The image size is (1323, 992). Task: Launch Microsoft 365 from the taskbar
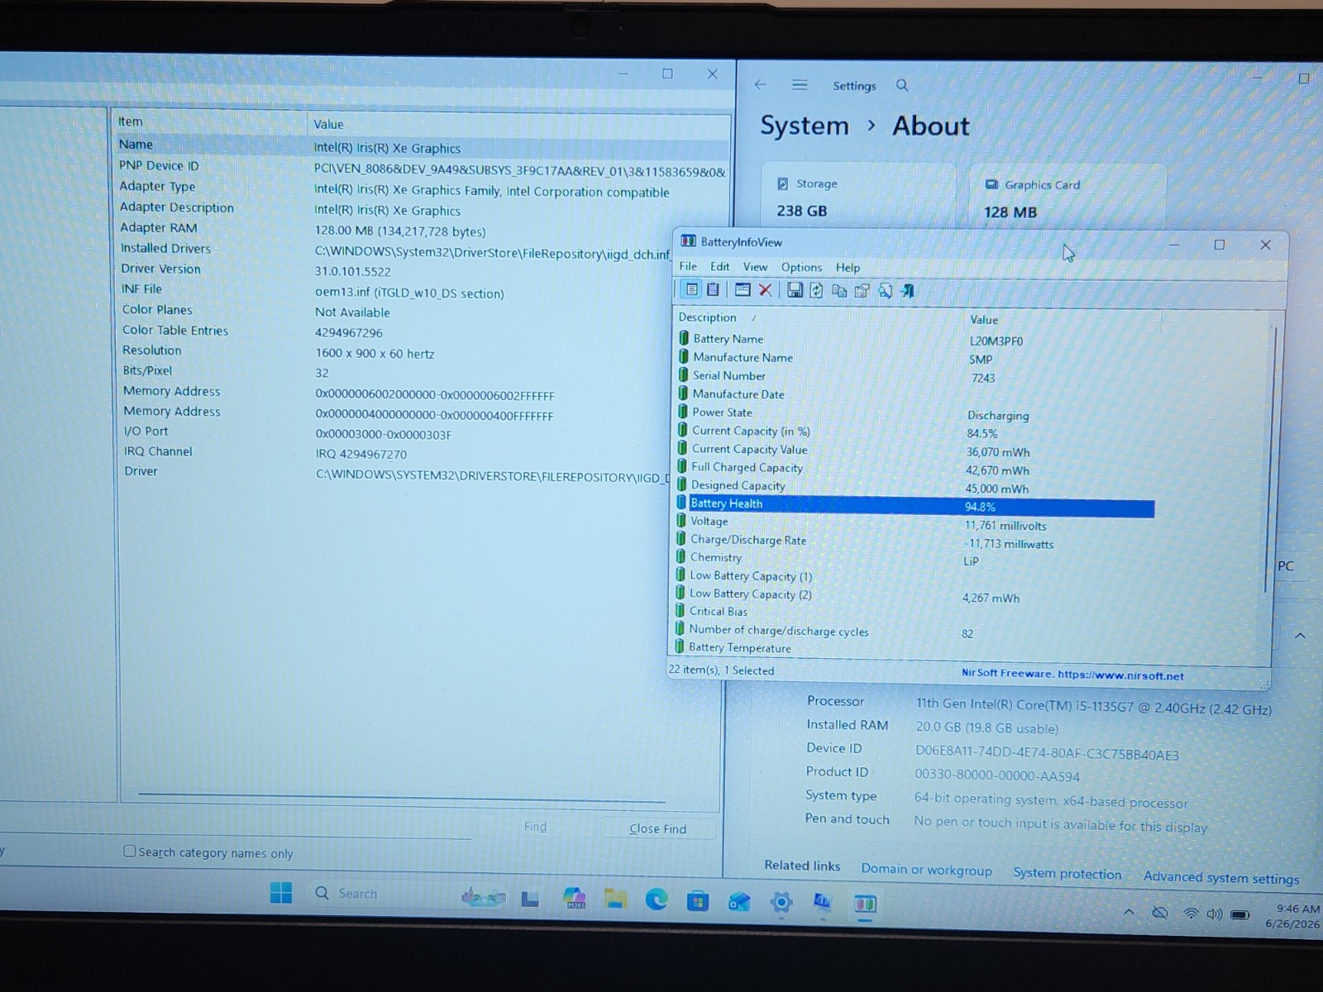coord(574,899)
